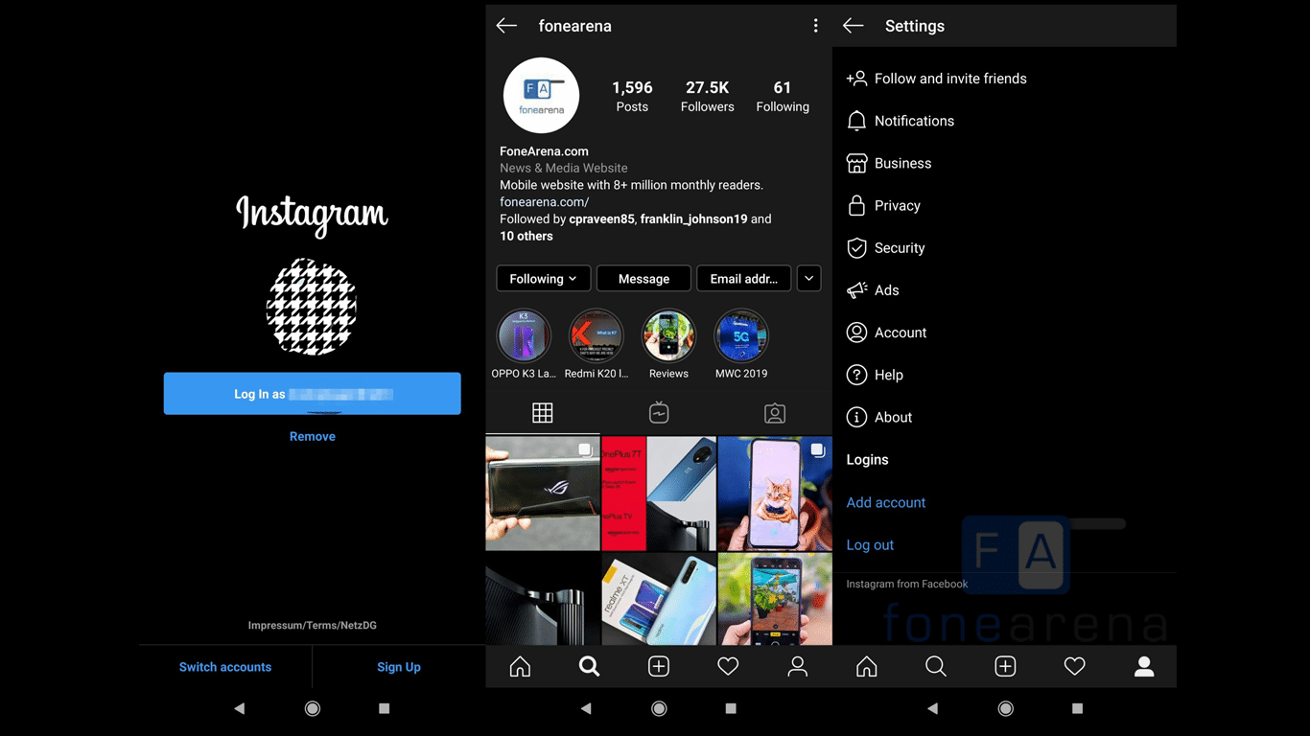Tap Home icon in profile bottom bar
Image resolution: width=1310 pixels, height=736 pixels.
(x=520, y=667)
